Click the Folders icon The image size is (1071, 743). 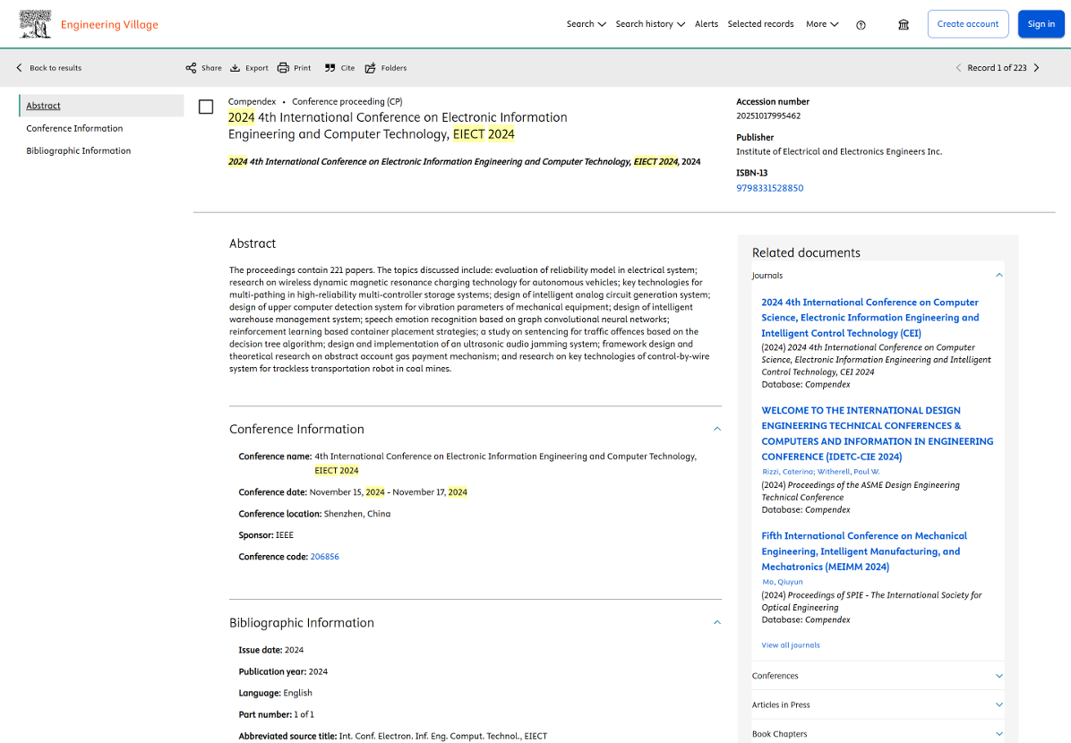(x=370, y=68)
